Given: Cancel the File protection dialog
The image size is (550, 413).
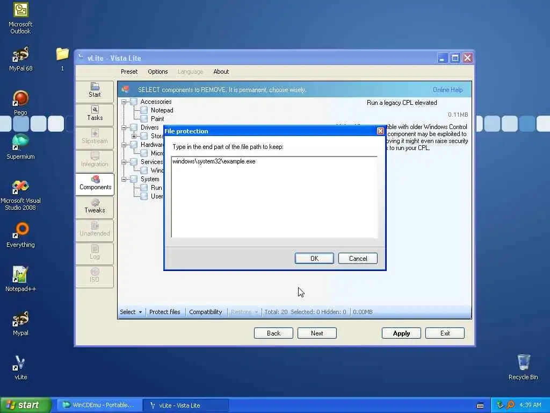Looking at the screenshot, I should click(358, 259).
